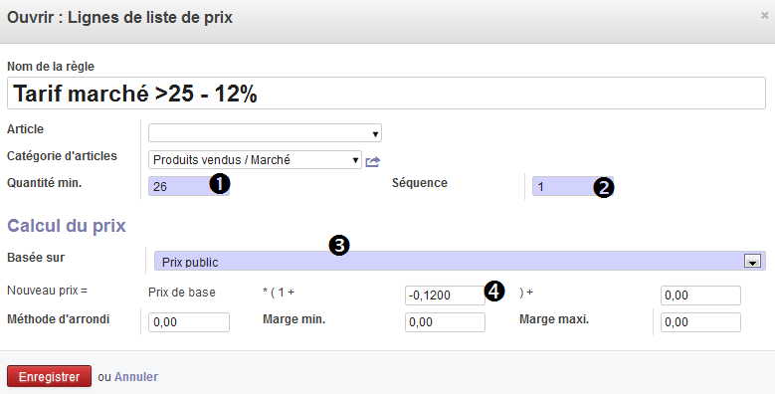The image size is (775, 394).
Task: Focus the Quantité min. field showing 26
Action: 189,186
